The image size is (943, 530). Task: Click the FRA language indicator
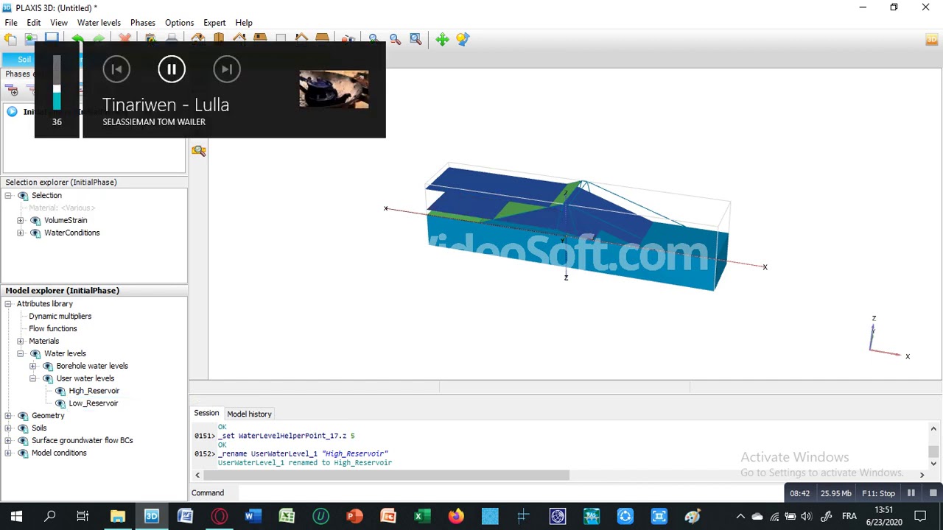coord(849,517)
